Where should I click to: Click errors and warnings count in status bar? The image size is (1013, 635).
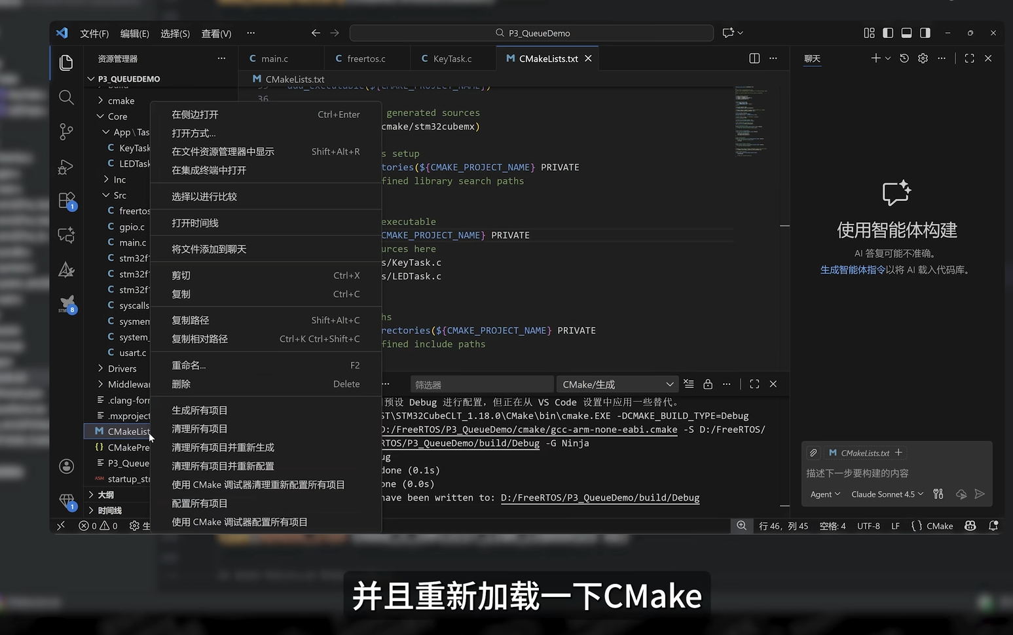[98, 526]
